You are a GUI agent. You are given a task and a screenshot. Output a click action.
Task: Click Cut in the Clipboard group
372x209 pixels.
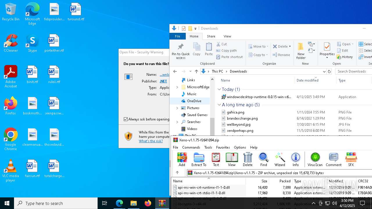click(x=222, y=44)
